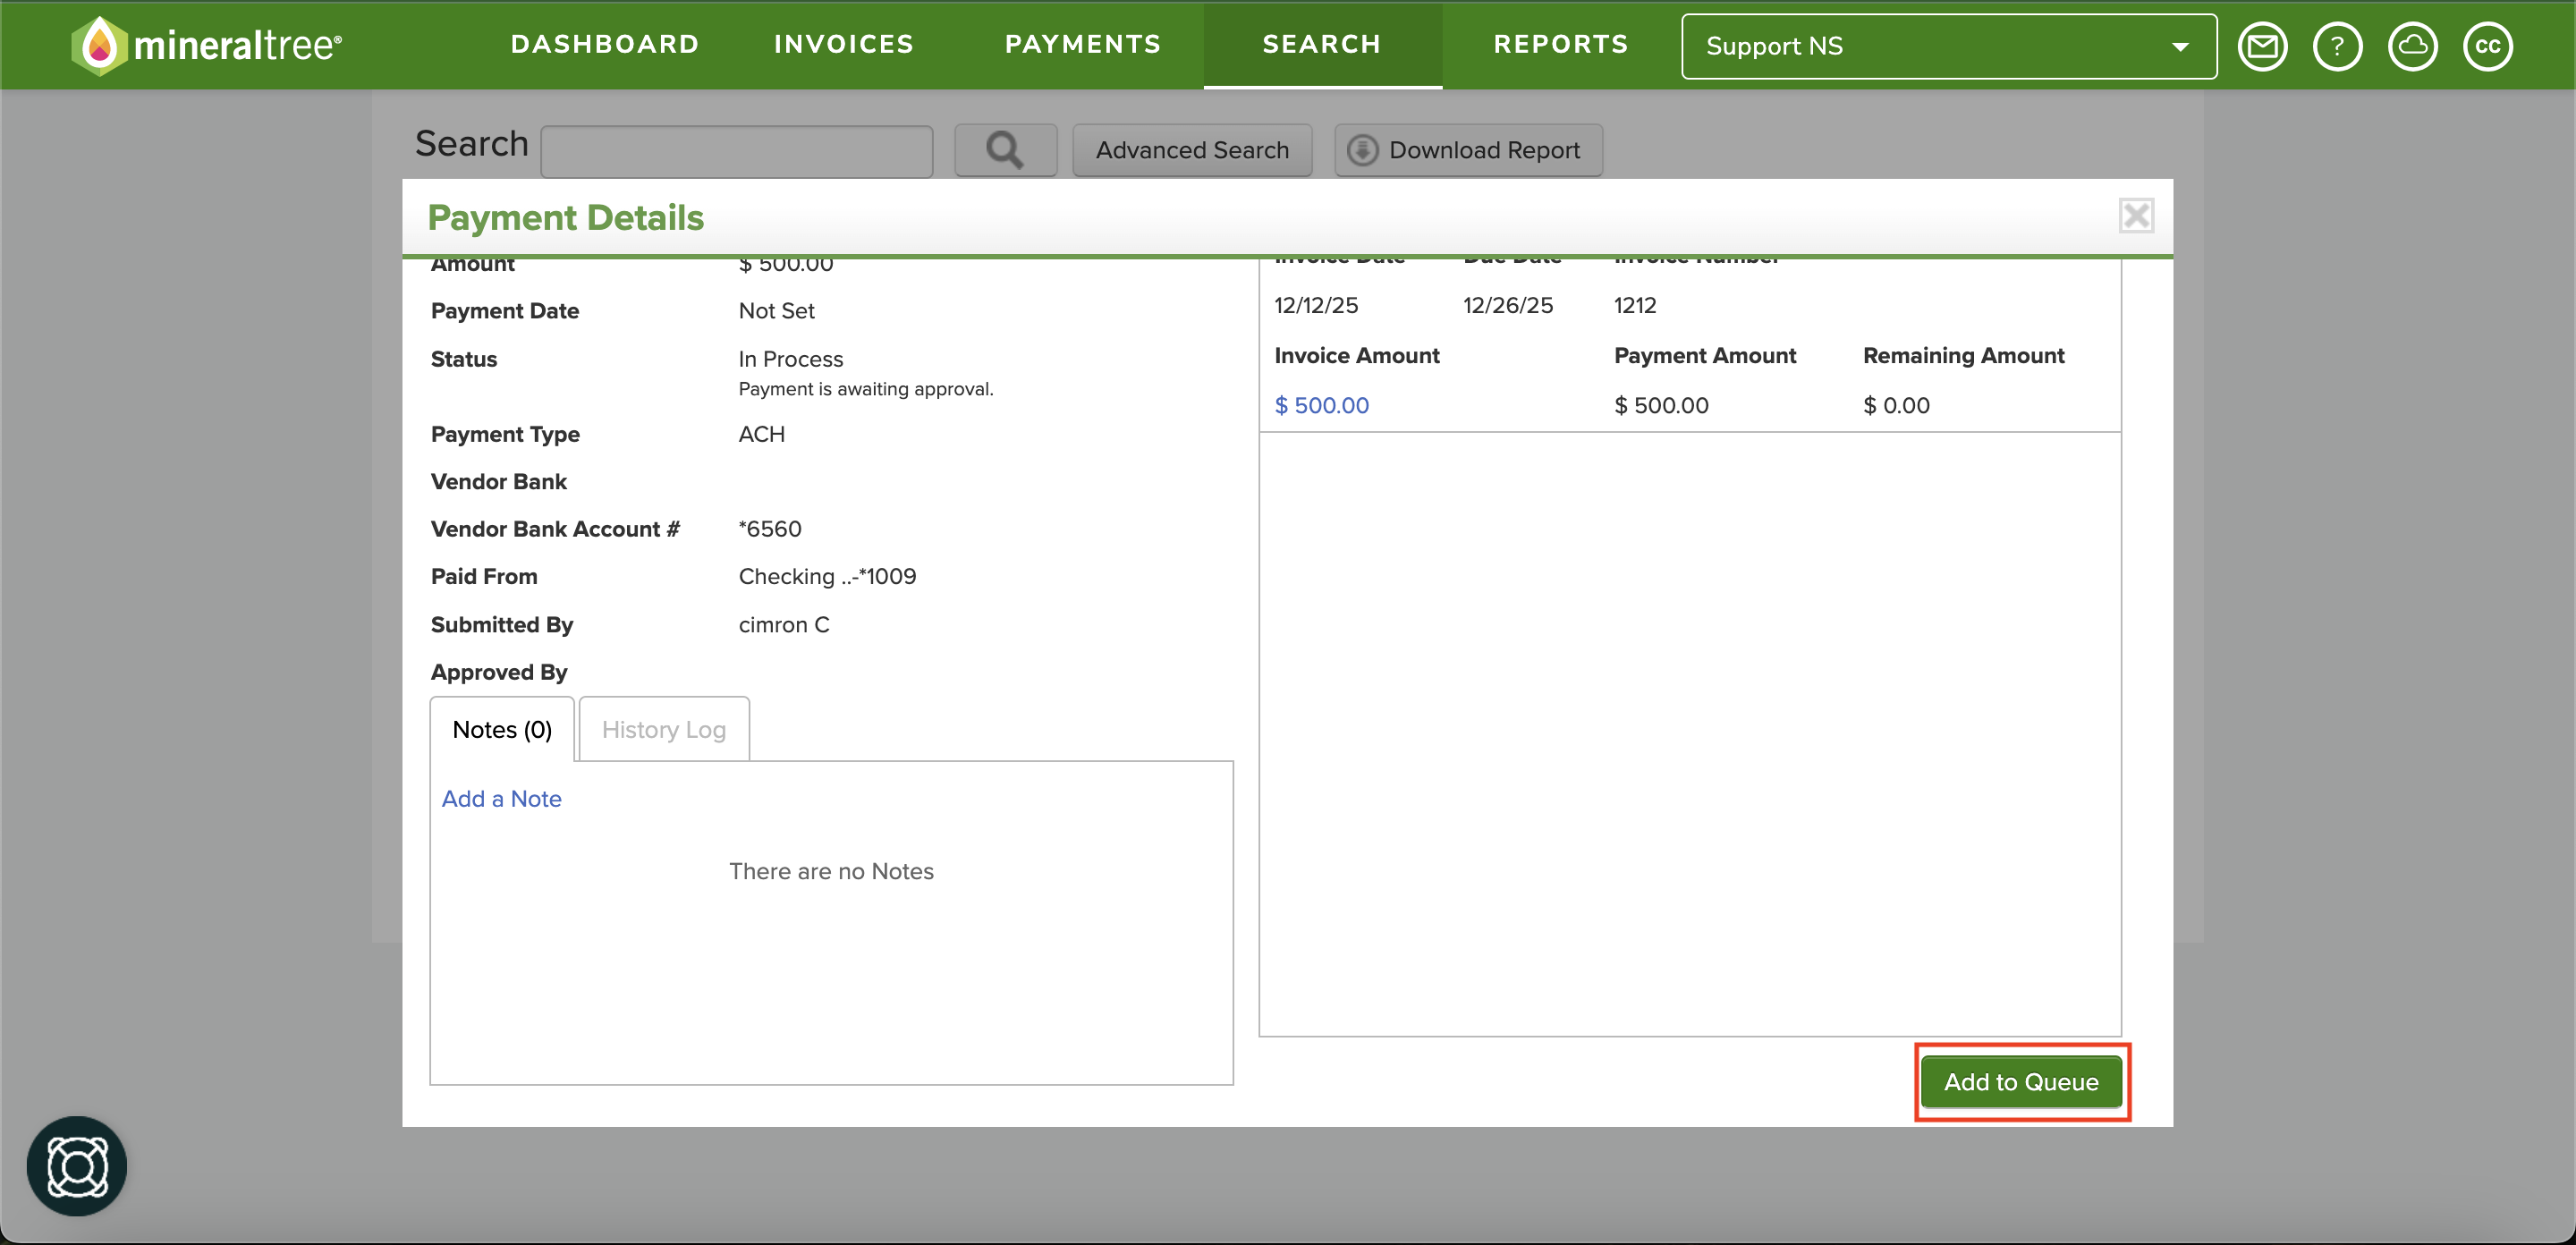Close the Payment Details dialog
2576x1245 pixels.
2136,215
